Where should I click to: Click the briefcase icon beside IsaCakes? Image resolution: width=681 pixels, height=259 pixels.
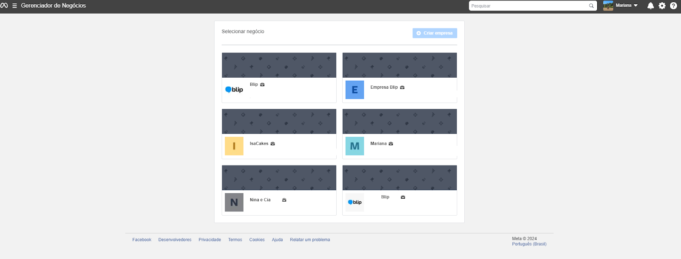pos(273,144)
